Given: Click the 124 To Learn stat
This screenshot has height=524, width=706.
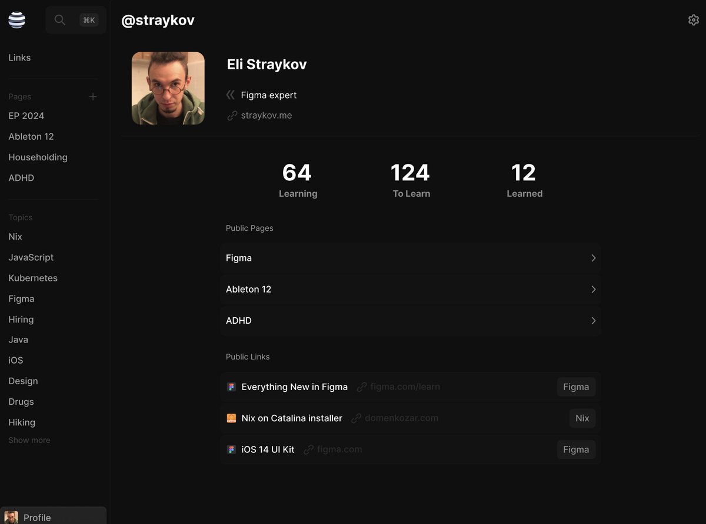Looking at the screenshot, I should tap(411, 180).
